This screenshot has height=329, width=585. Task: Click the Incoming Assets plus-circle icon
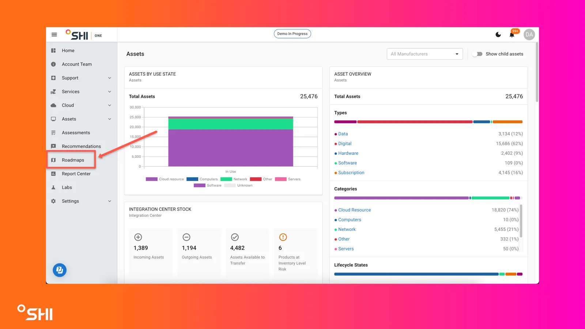[x=138, y=237]
